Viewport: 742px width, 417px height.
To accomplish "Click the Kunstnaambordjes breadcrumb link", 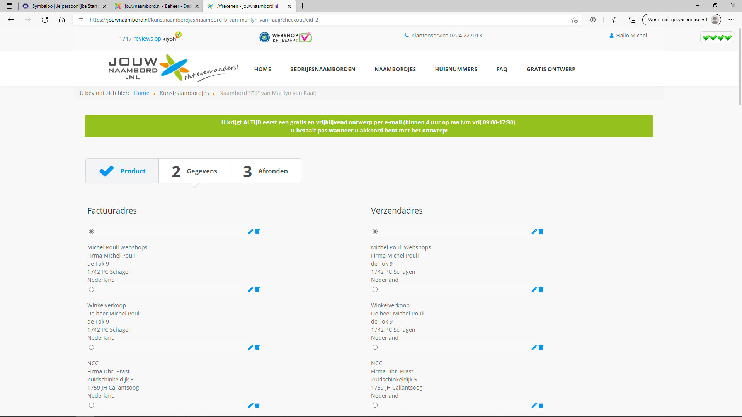I will (184, 93).
